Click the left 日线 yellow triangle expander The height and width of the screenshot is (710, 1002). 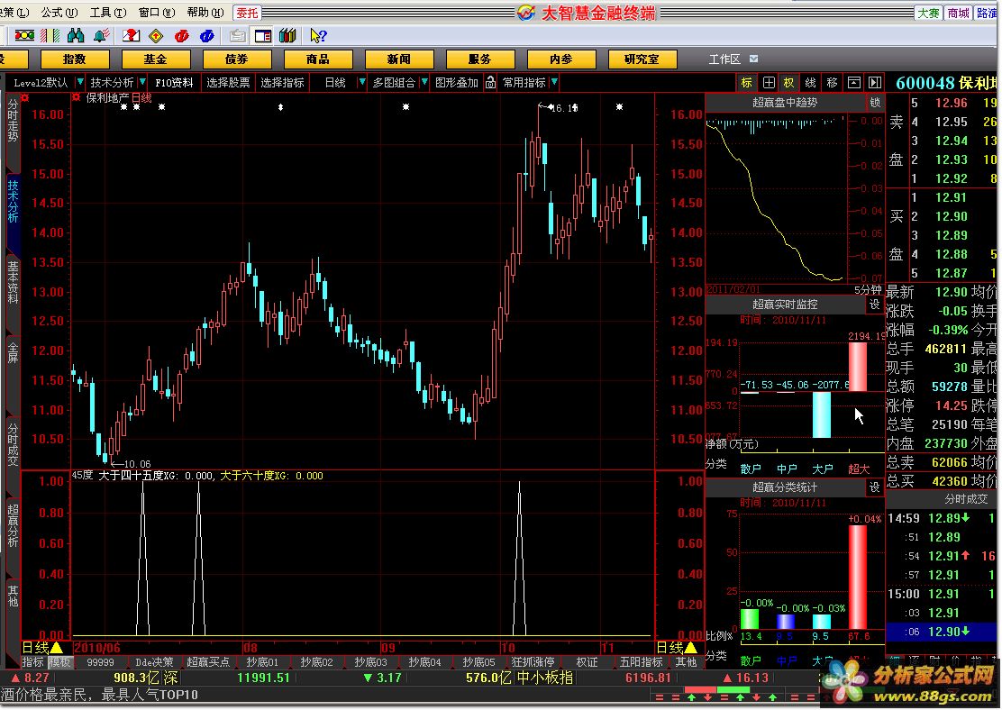pos(57,647)
